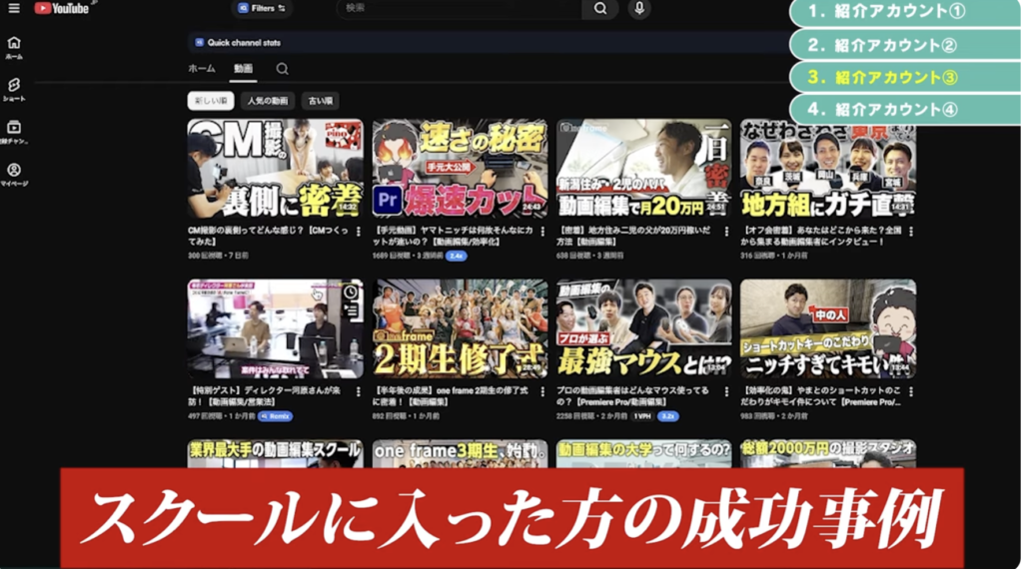Click the YouTube logo
Screen dimensions: 1023x569
click(x=61, y=8)
